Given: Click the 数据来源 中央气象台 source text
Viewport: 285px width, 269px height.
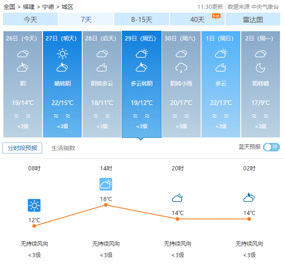Looking at the screenshot, I should [x=253, y=7].
